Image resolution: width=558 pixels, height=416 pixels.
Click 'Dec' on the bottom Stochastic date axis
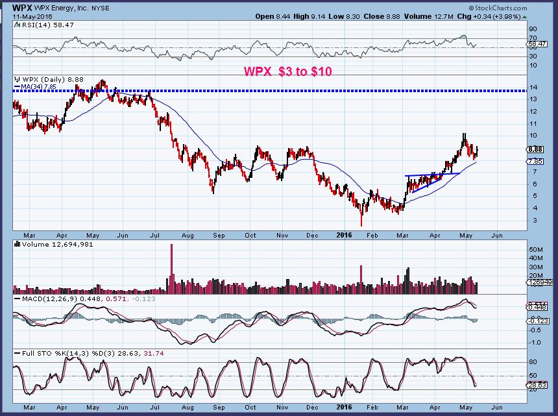coord(312,407)
